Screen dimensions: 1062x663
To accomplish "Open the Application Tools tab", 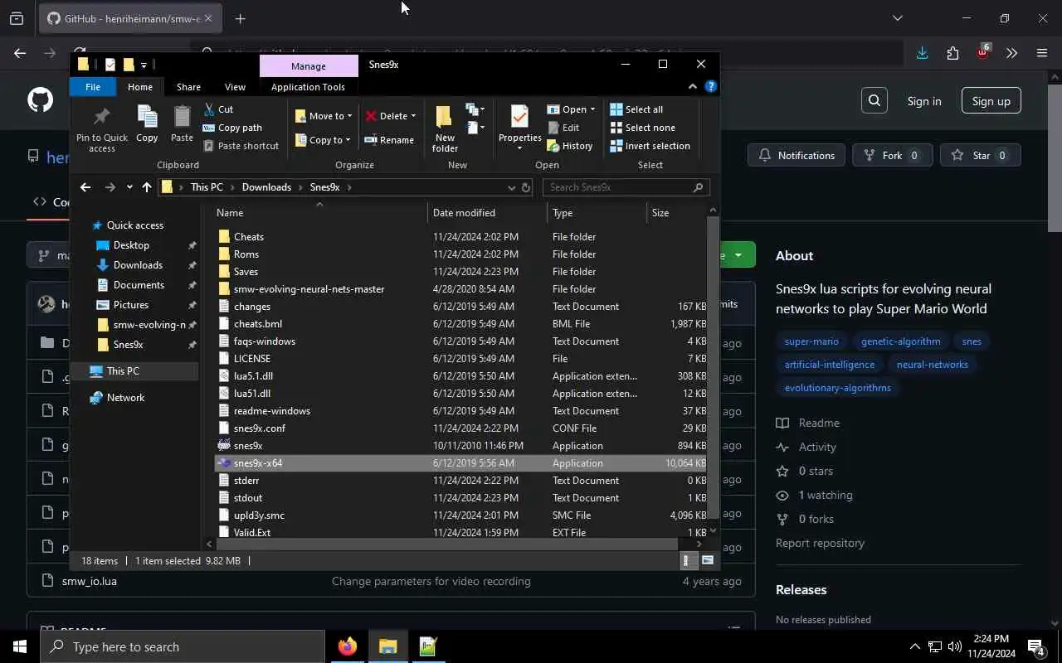I will (308, 87).
